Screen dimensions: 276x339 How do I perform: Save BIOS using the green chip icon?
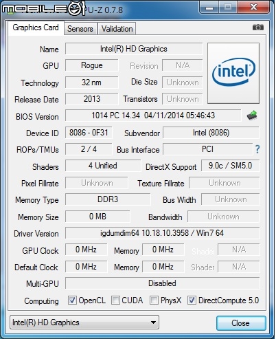(252, 116)
